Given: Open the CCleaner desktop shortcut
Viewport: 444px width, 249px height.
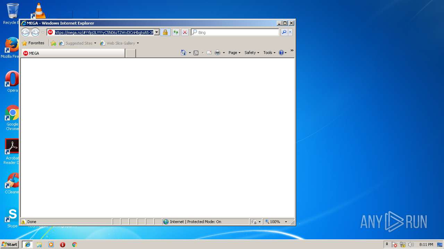Looking at the screenshot, I should 12,183.
